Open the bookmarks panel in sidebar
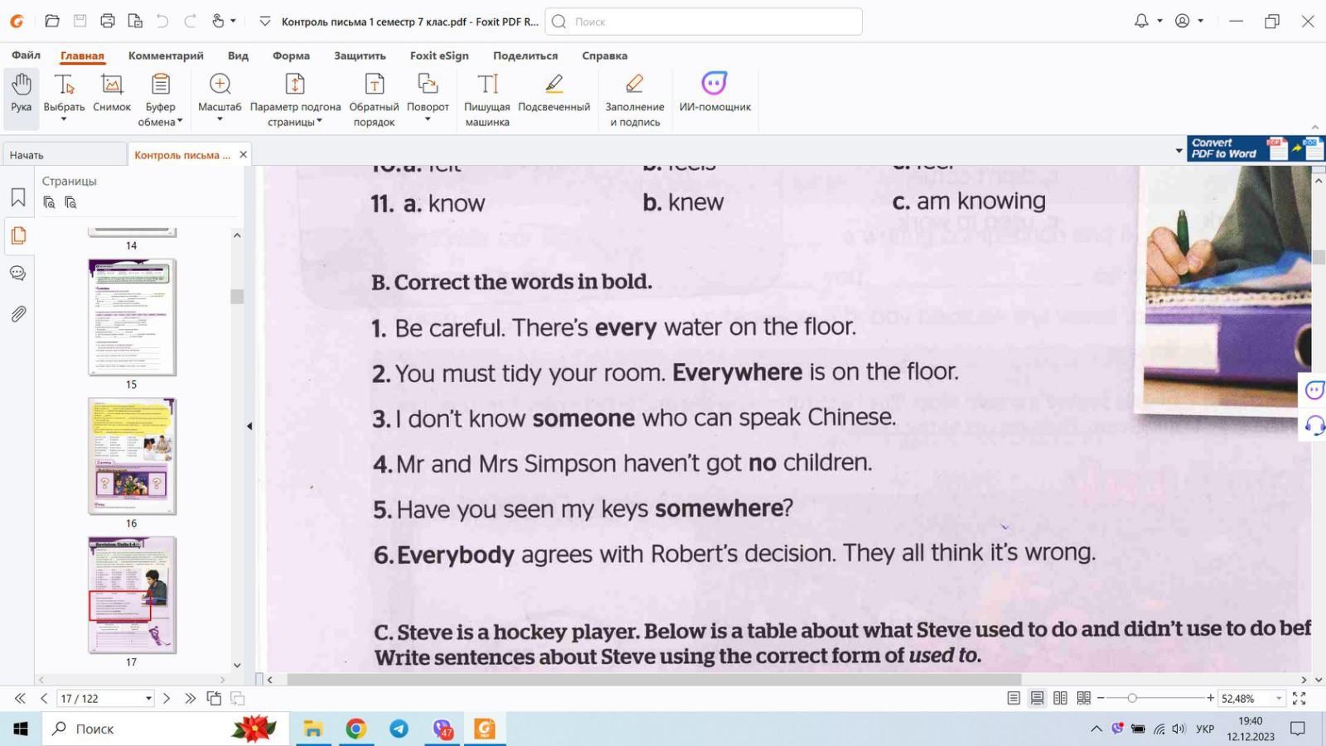Image resolution: width=1326 pixels, height=746 pixels. point(18,197)
